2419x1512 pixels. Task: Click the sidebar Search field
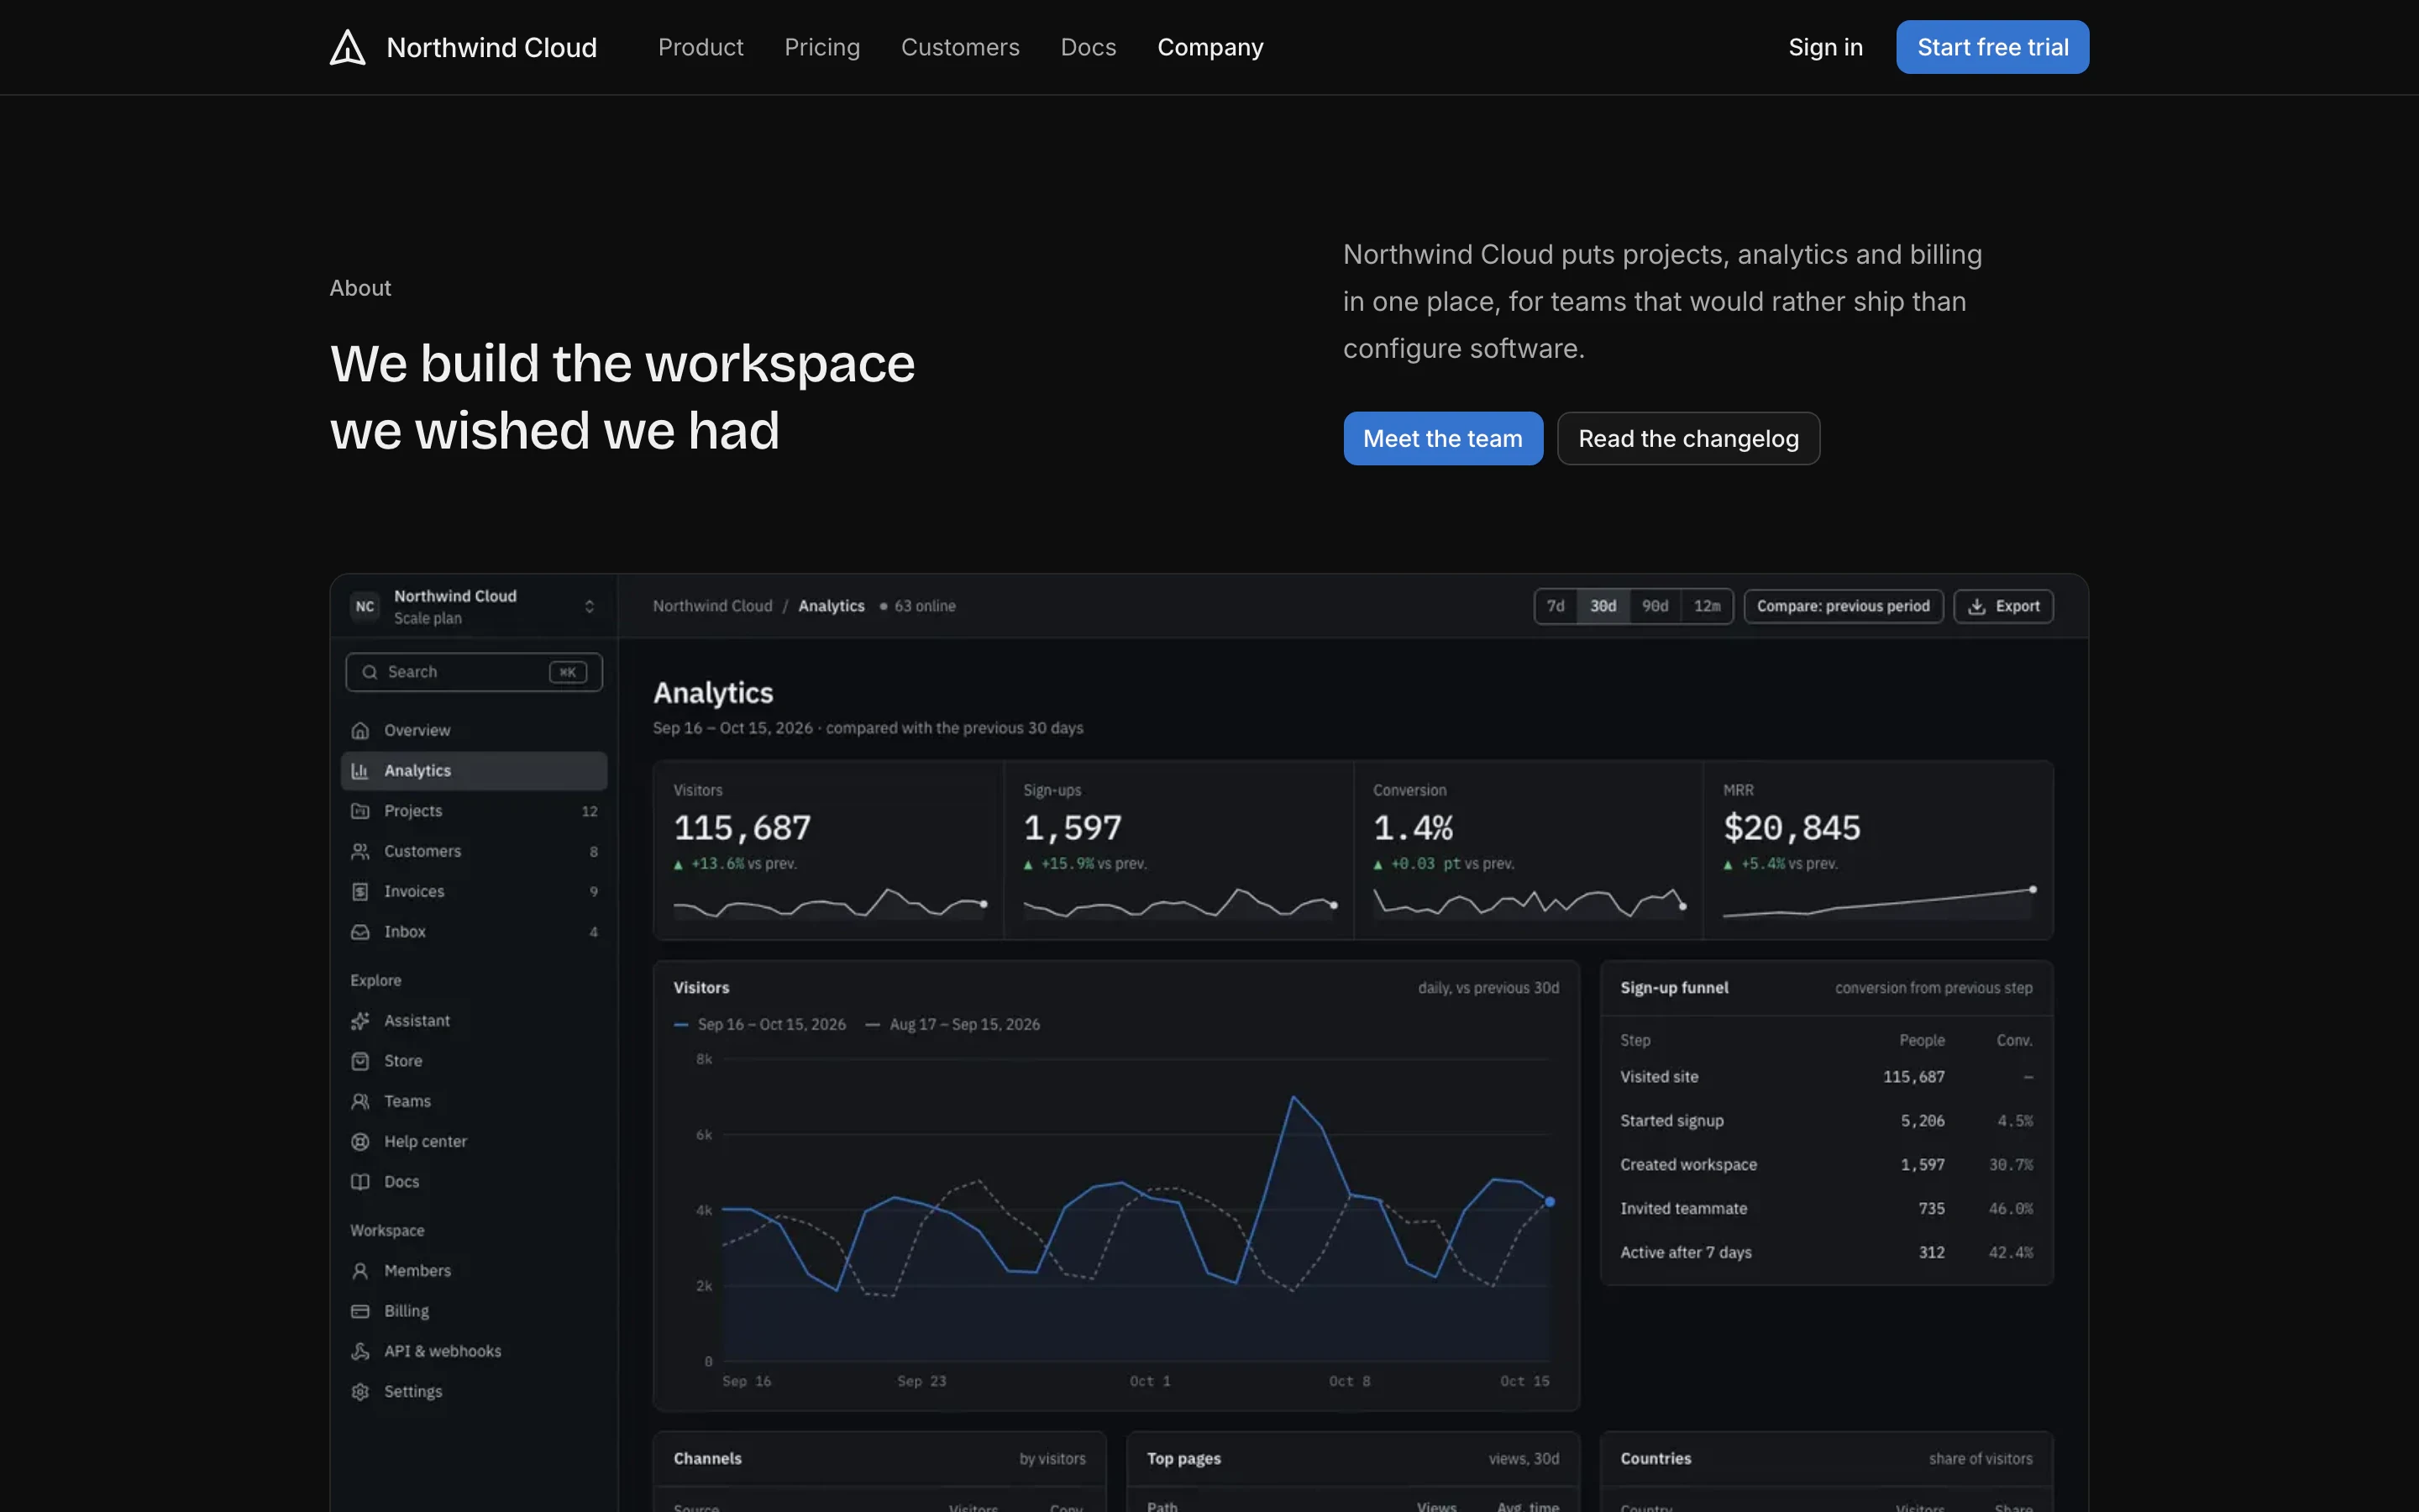[x=474, y=672]
